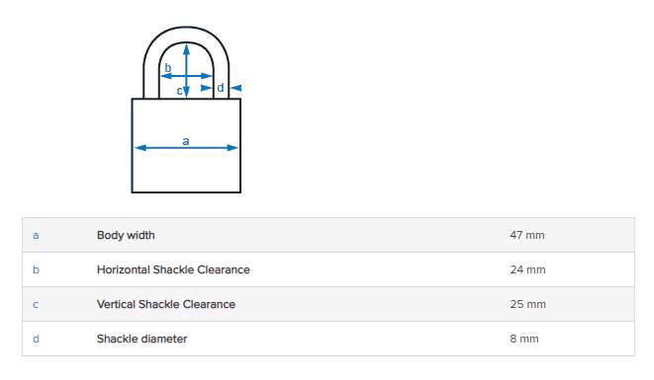Click the Body width label
This screenshot has height=380, width=654.
coord(126,235)
